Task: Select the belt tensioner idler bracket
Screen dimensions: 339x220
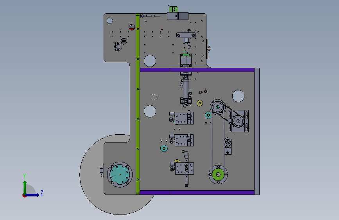Action: pyautogui.click(x=228, y=146)
